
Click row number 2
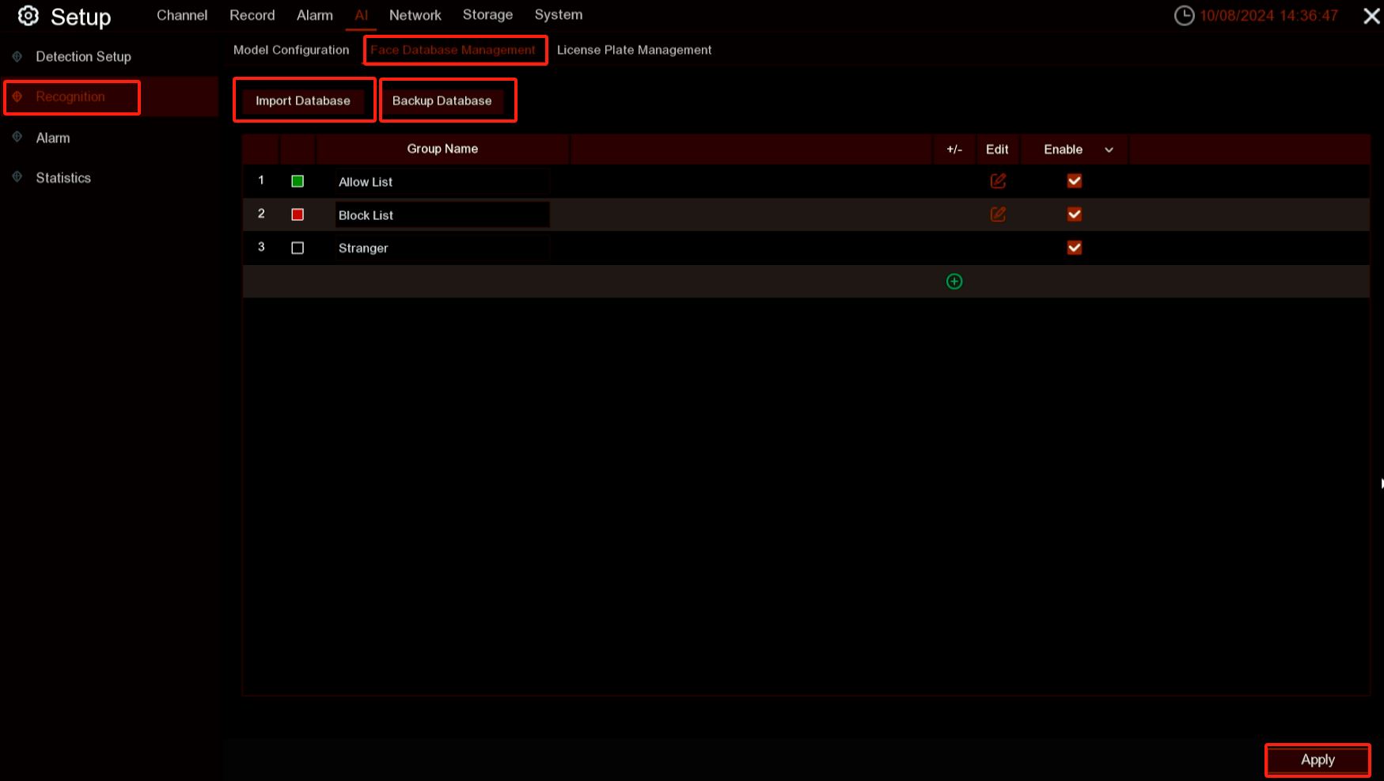coord(261,214)
